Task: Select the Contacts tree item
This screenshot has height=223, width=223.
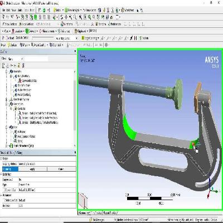Action: pyautogui.click(x=20, y=109)
